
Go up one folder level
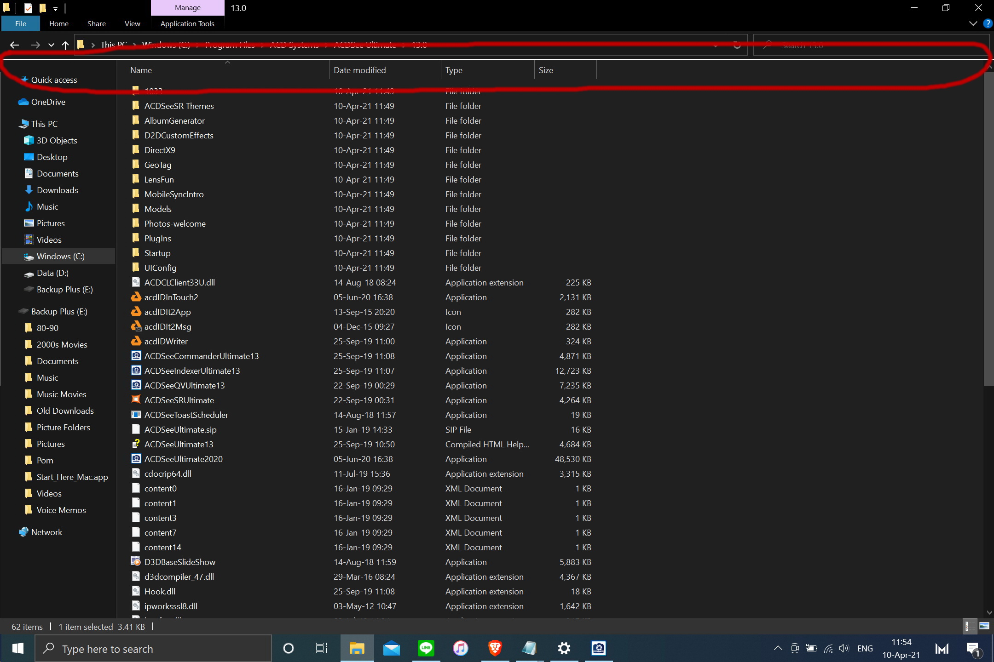[65, 45]
